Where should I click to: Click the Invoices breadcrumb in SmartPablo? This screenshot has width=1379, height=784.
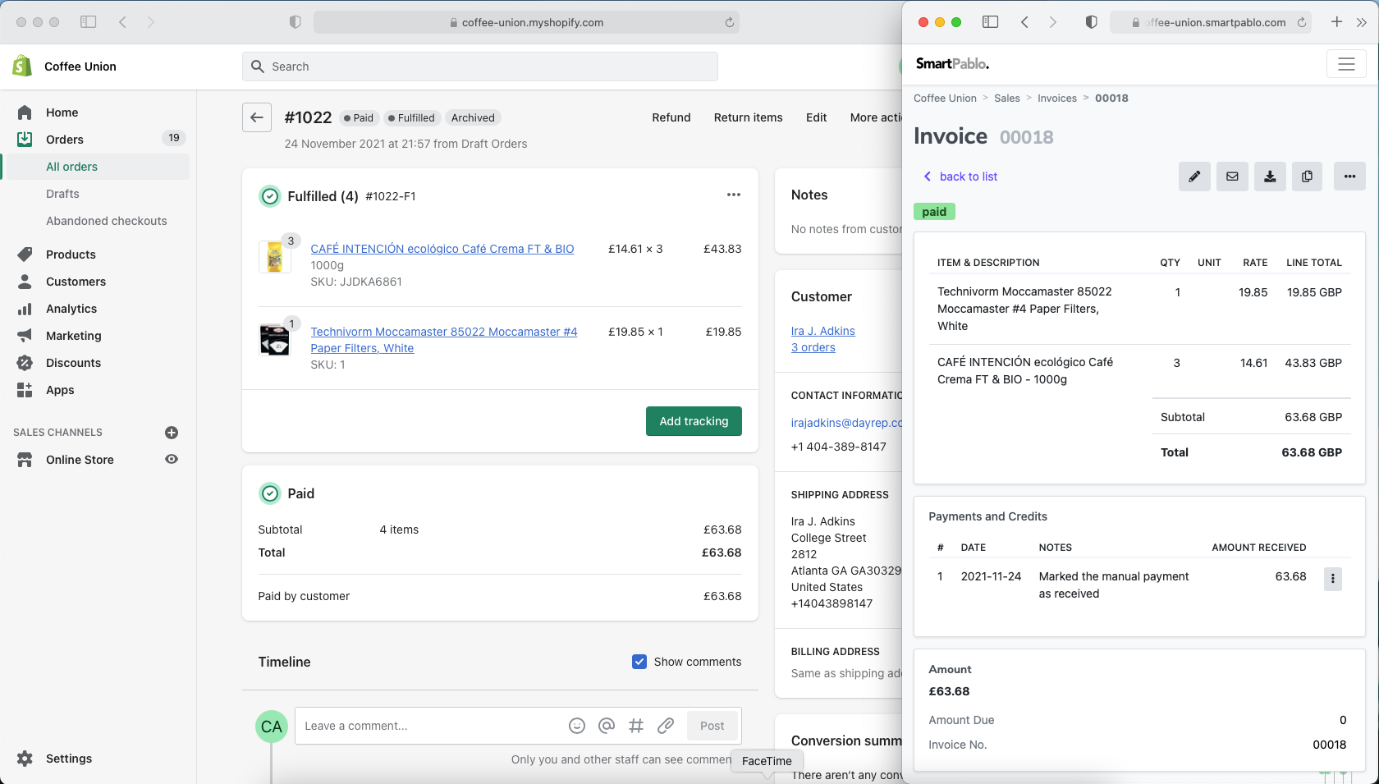(x=1057, y=98)
